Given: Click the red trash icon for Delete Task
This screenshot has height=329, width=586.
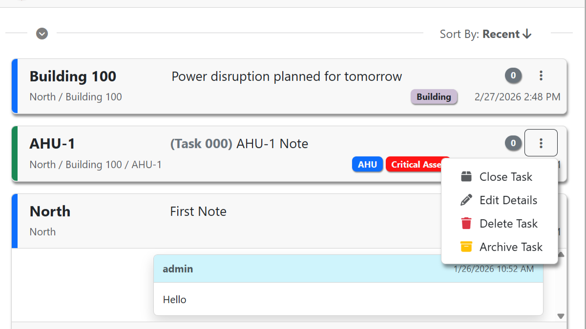Looking at the screenshot, I should point(465,223).
